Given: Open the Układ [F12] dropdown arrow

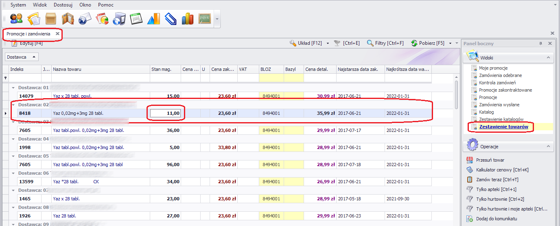Looking at the screenshot, I should pos(328,43).
